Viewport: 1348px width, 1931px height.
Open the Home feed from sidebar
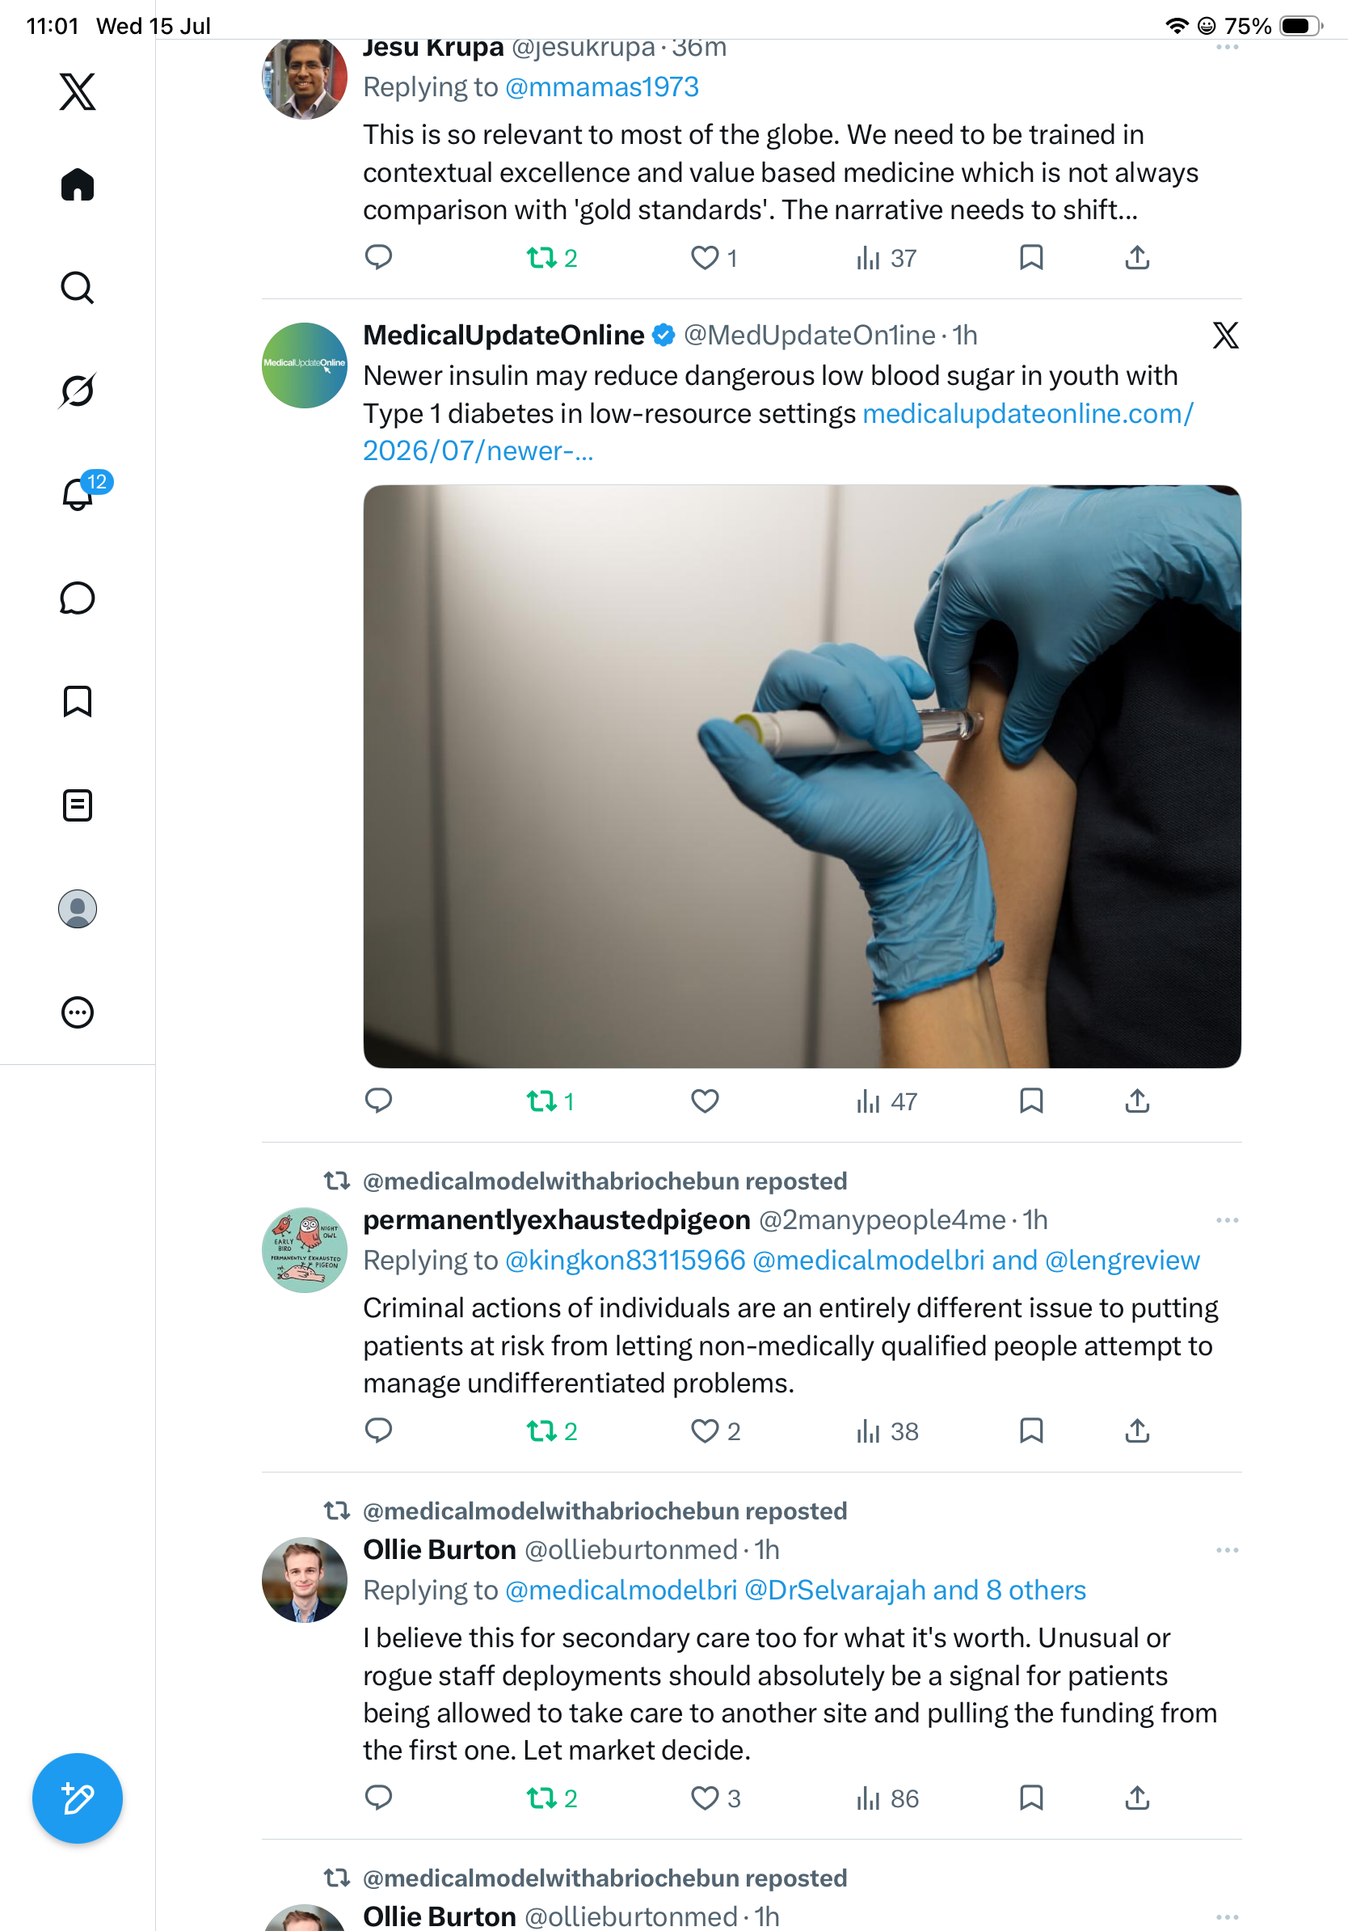(78, 184)
